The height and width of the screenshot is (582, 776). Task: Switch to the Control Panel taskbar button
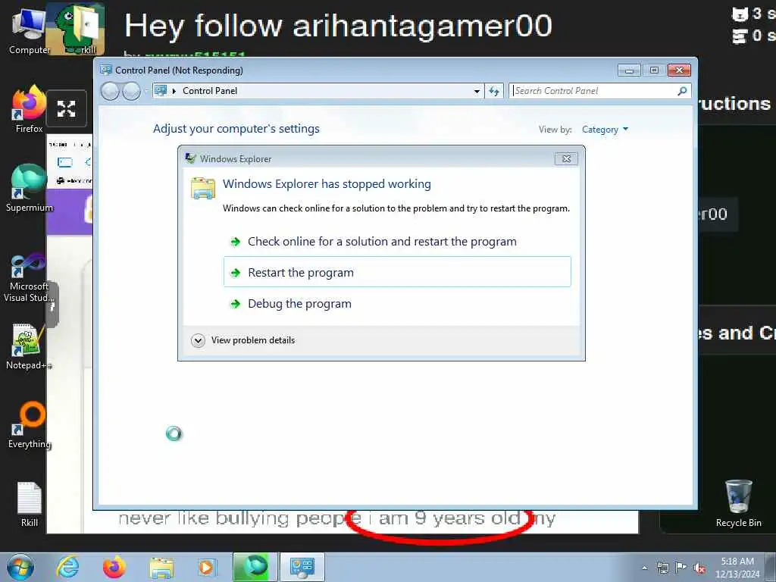(x=302, y=567)
